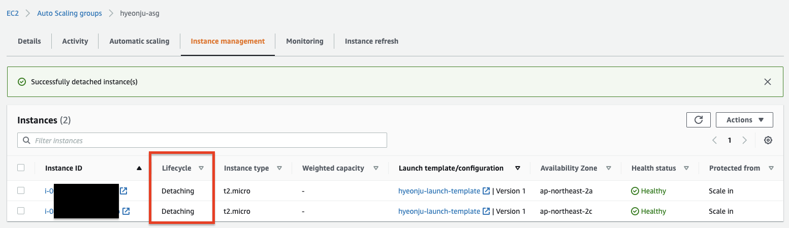
Task: Sort by Health status column arrow
Action: (x=686, y=168)
